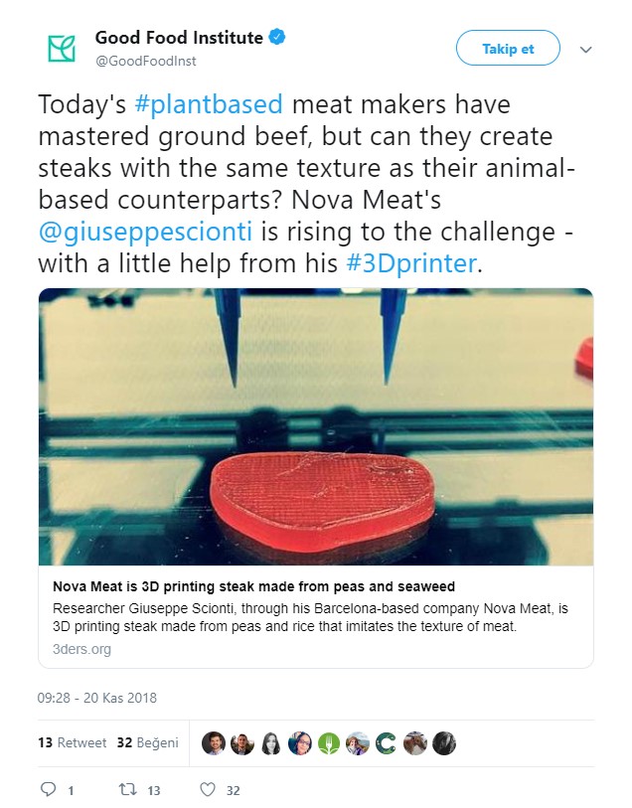
Task: Click the first liker avatar
Action: pyautogui.click(x=213, y=743)
